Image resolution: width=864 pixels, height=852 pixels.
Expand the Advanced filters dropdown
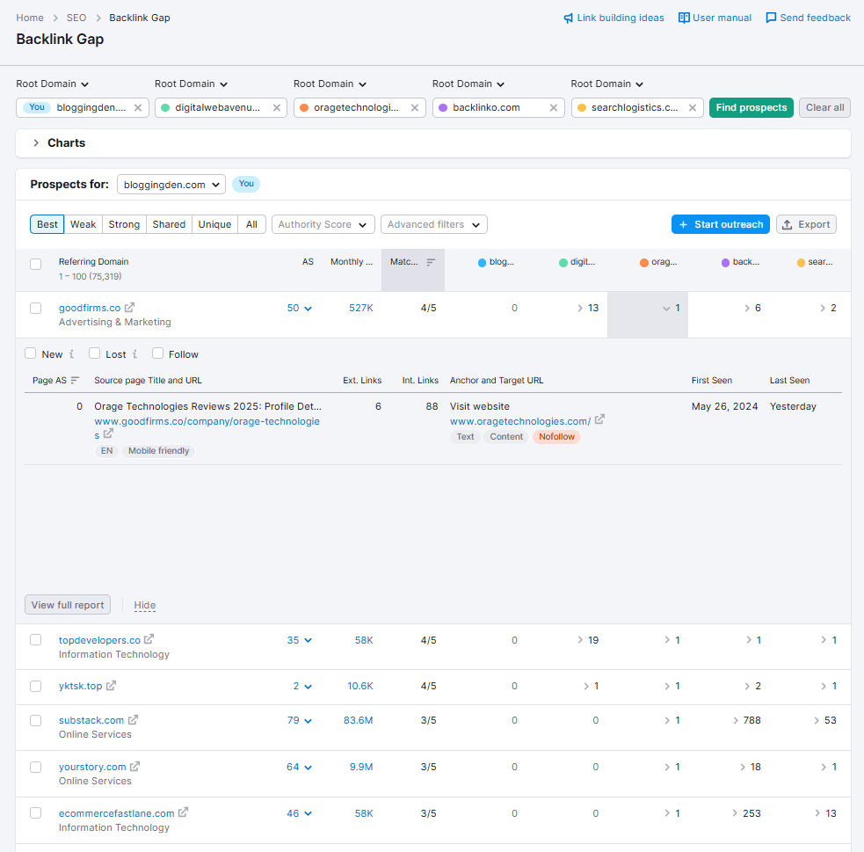pos(433,224)
